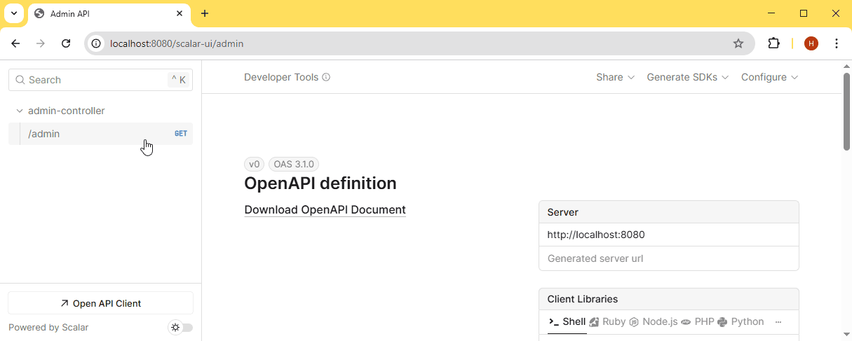Open the Configure dropdown
The height and width of the screenshot is (341, 852).
[x=769, y=77]
